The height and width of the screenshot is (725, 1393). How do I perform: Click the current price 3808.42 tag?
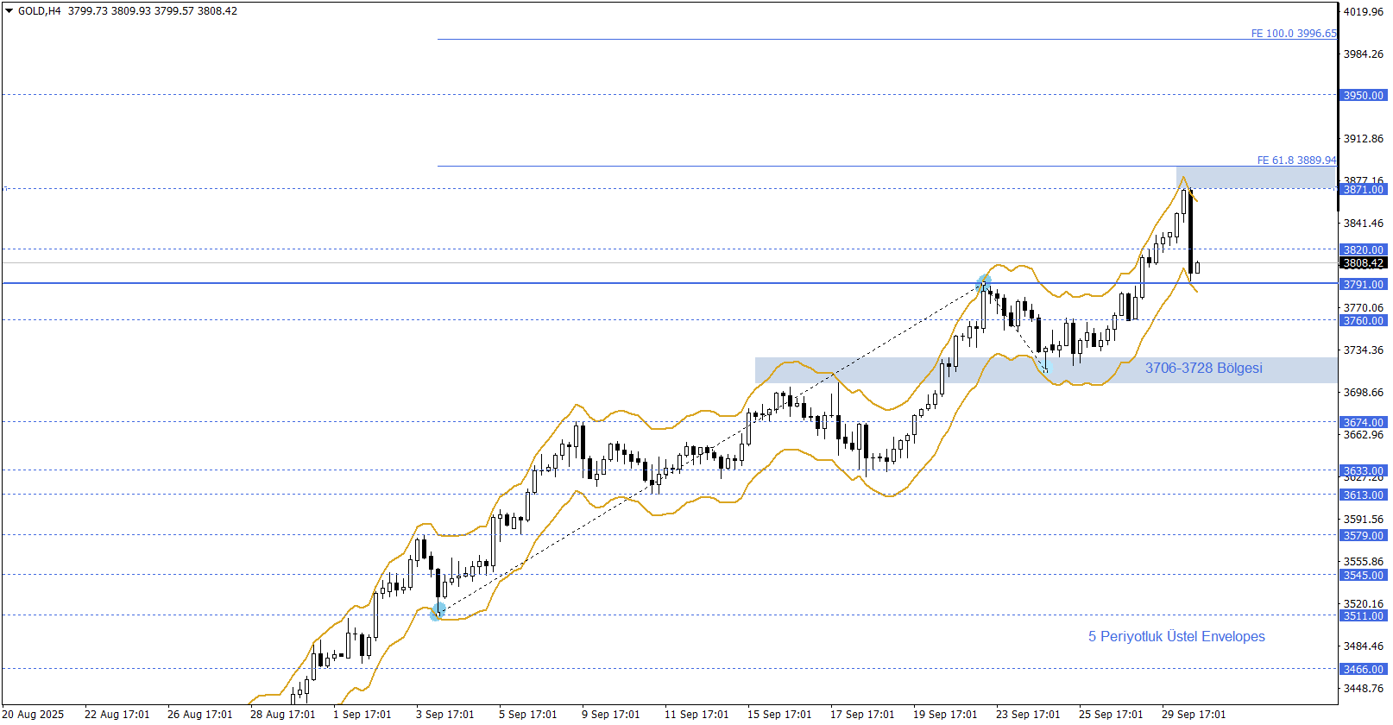click(x=1363, y=263)
